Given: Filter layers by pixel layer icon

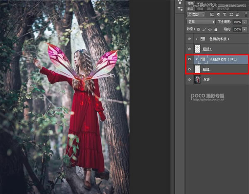Looking at the screenshot, I should pyautogui.click(x=213, y=14).
